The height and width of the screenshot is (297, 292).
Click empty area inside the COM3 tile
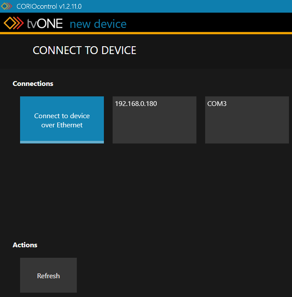click(247, 126)
